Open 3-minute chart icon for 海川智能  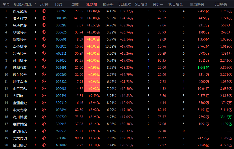(44, 117)
